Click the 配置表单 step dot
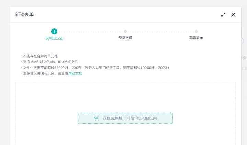247x145 pixels. 196,31
